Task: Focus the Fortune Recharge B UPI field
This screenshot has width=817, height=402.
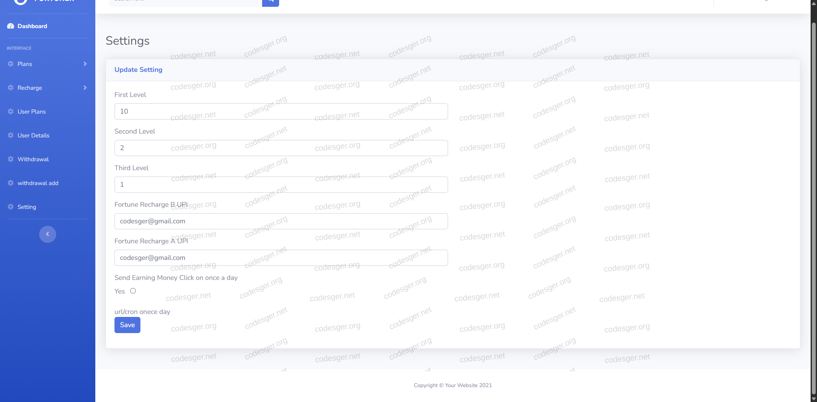Action: pyautogui.click(x=281, y=221)
